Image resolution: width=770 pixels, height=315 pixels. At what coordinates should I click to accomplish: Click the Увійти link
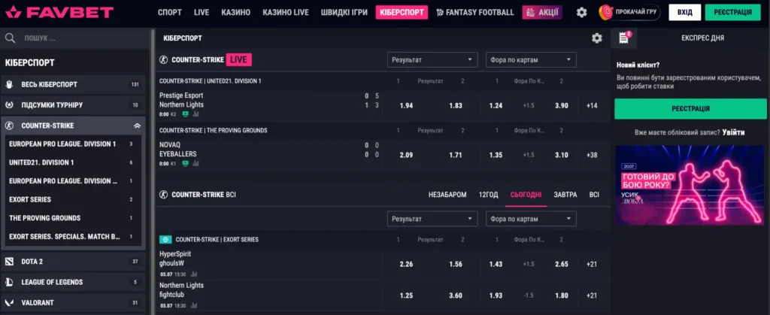733,132
